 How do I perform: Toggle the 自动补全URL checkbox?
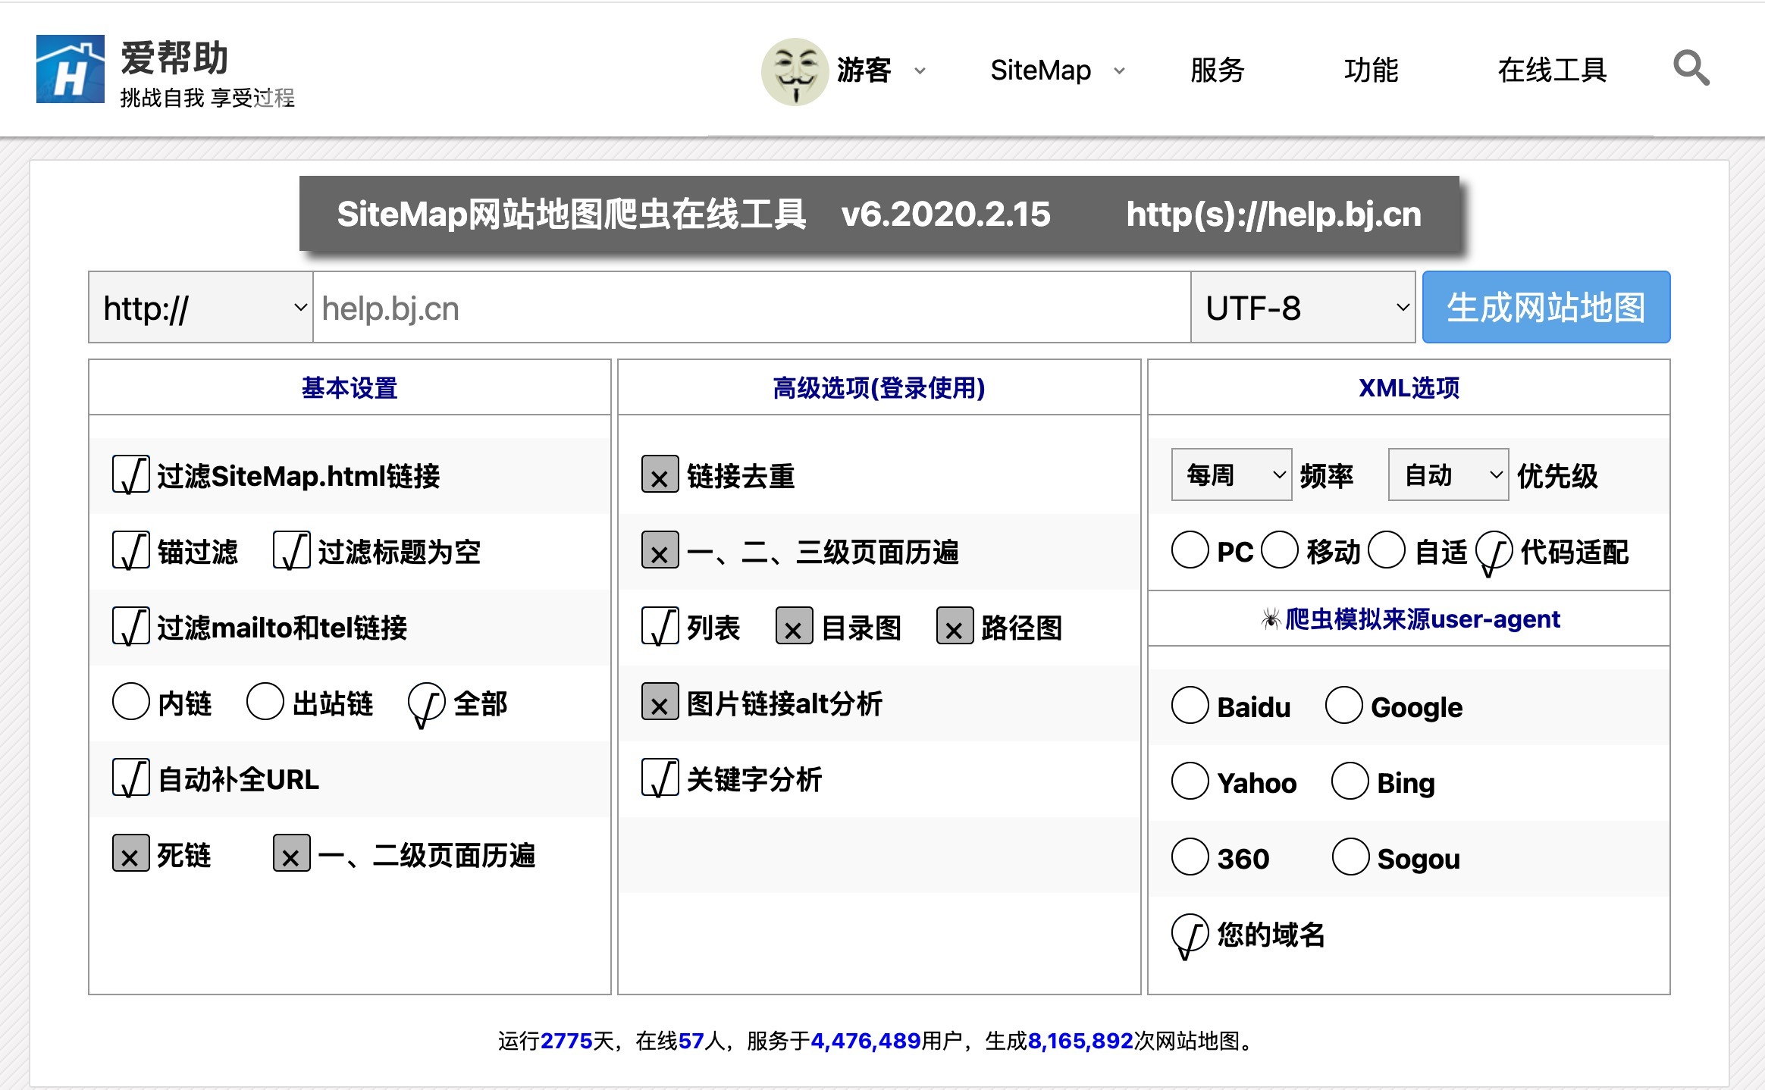pos(130,778)
